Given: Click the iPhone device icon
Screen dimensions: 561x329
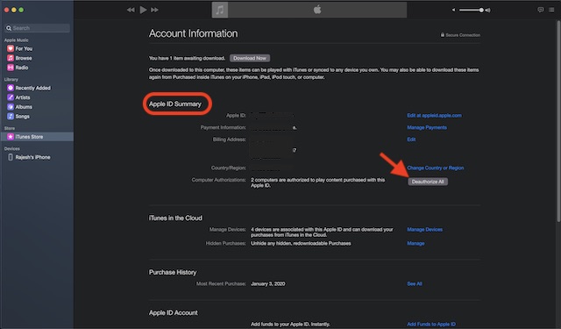Looking at the screenshot, I should 11,157.
